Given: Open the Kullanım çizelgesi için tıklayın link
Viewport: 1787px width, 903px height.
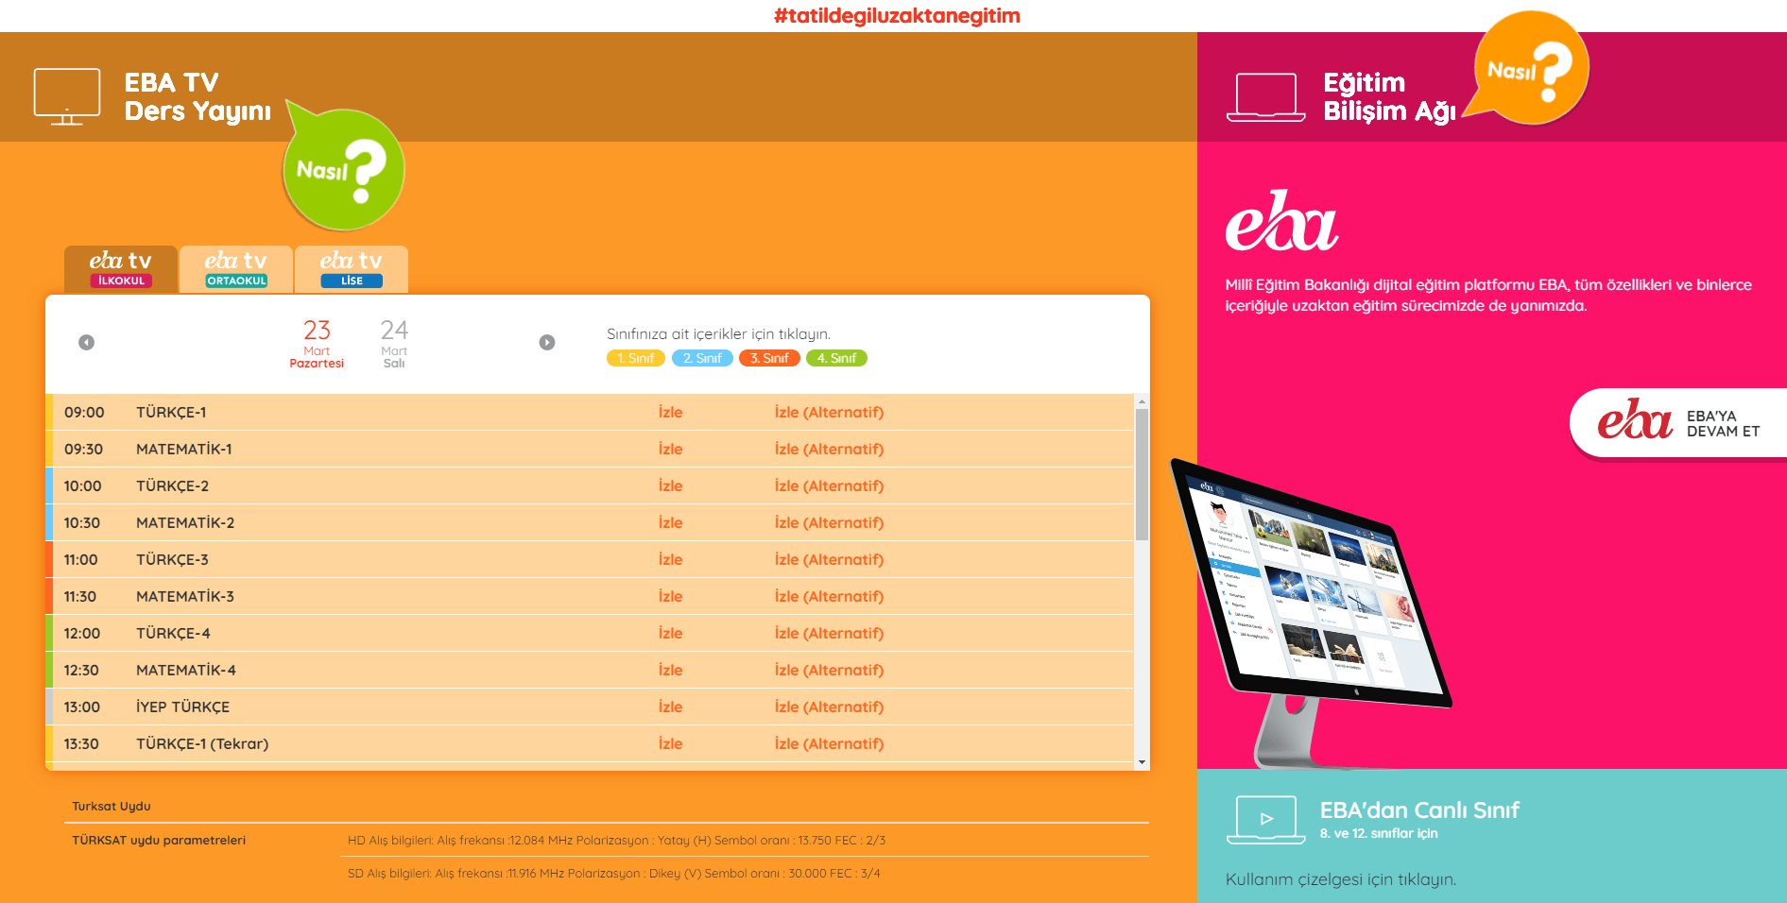Looking at the screenshot, I should (x=1340, y=879).
